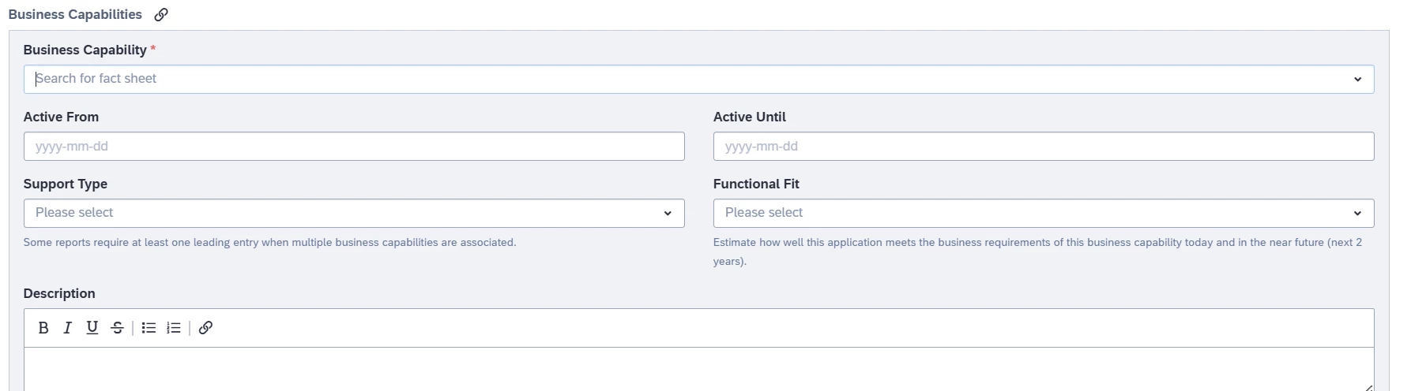The width and height of the screenshot is (1411, 391).
Task: Insert a numbered list in Description
Action: [x=174, y=328]
